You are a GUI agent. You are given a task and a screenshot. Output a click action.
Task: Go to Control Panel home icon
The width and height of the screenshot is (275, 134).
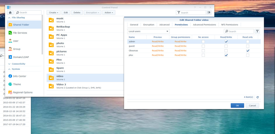click(10, 12)
